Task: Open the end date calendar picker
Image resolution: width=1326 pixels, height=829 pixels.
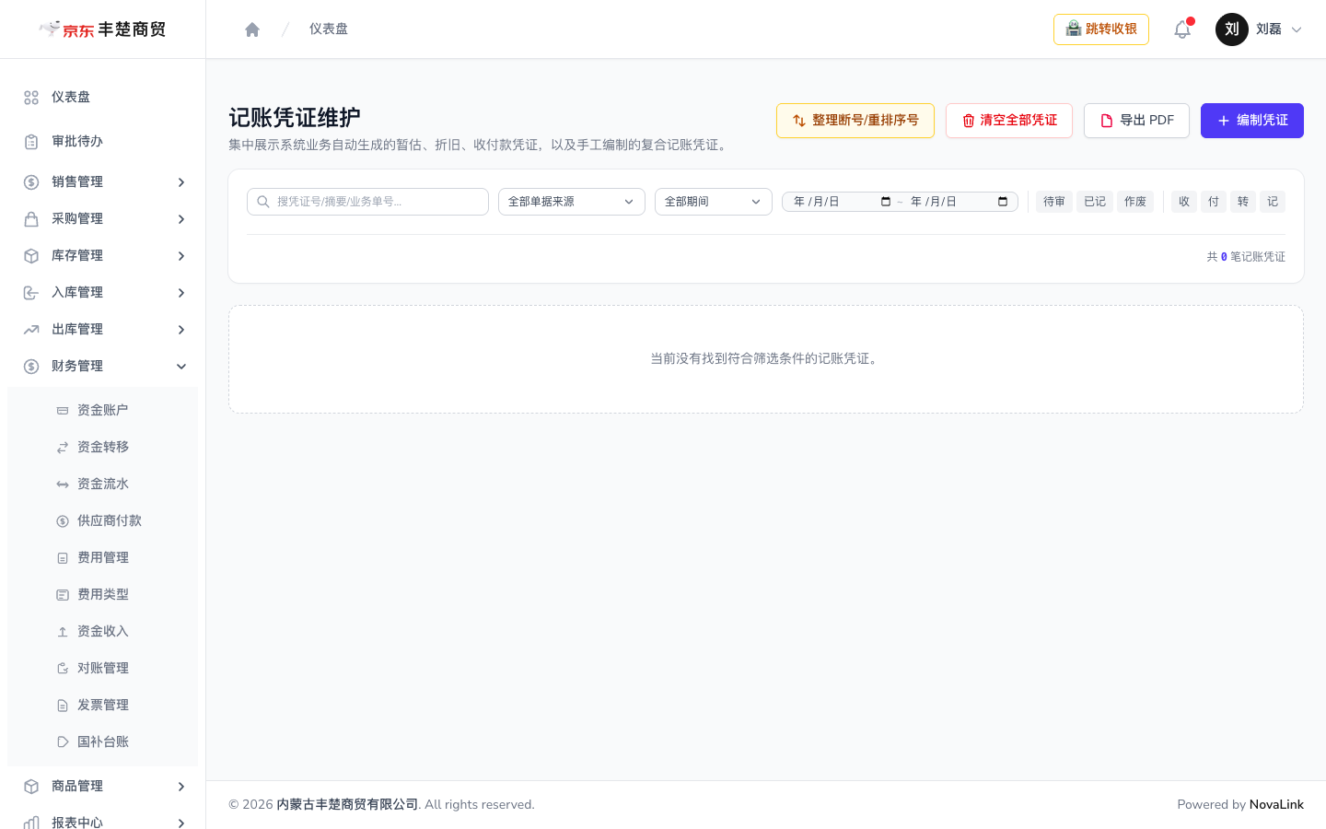Action: [x=1003, y=202]
